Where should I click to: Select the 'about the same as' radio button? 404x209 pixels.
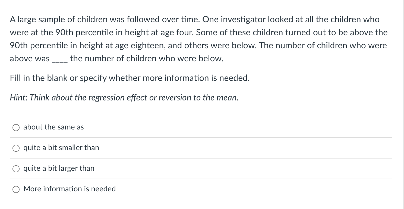click(x=16, y=128)
